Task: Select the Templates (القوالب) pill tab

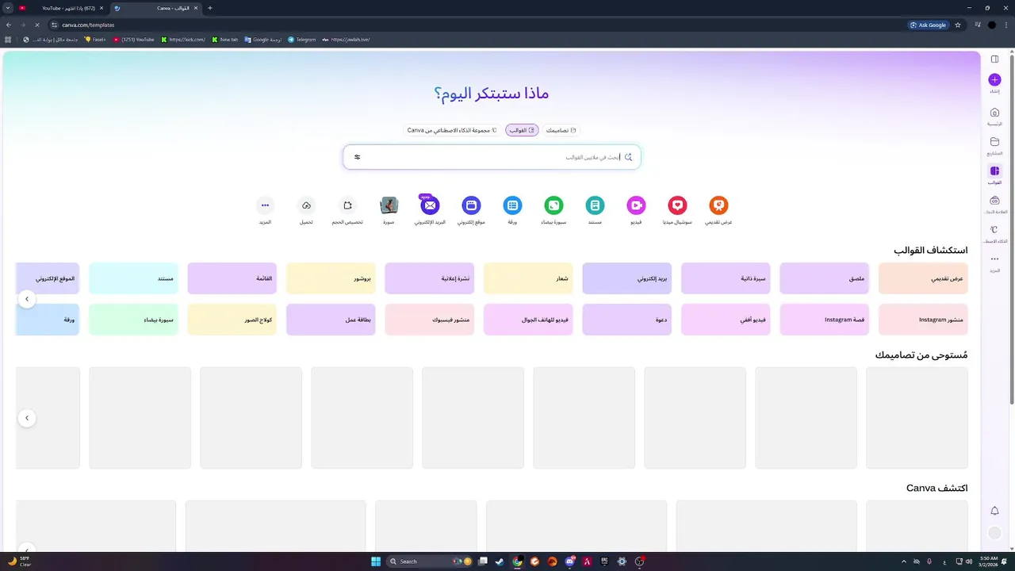Action: [522, 130]
